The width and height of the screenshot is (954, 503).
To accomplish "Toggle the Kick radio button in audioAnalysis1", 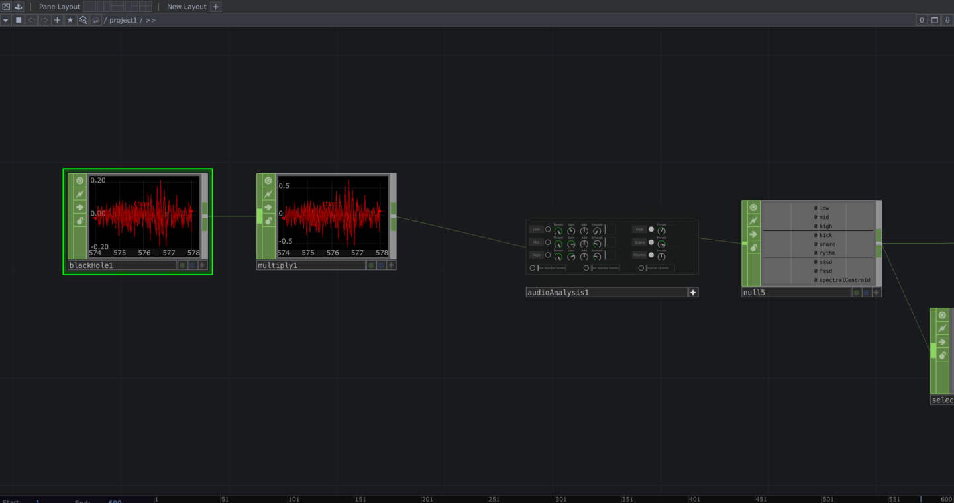I will point(651,230).
